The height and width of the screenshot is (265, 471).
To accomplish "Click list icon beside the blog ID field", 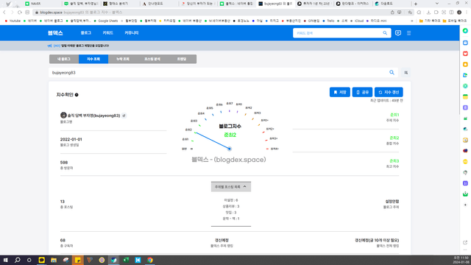I will pos(406,72).
